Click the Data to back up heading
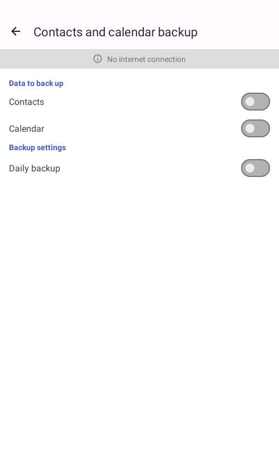This screenshot has width=279, height=465. click(36, 83)
